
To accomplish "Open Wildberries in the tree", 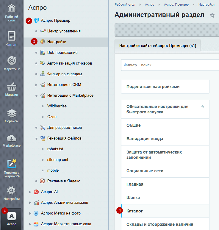I will pos(57,106).
